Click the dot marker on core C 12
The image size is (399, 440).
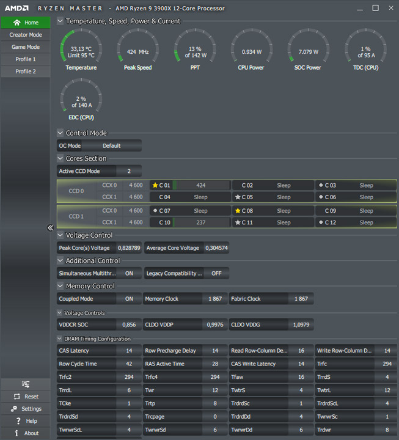coord(321,222)
